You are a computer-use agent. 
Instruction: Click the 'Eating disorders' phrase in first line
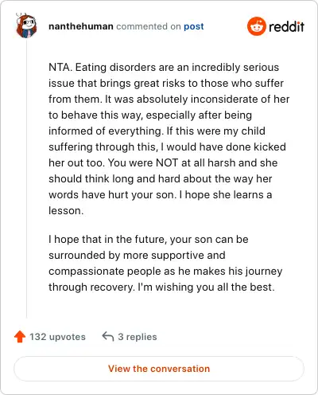pyautogui.click(x=116, y=67)
